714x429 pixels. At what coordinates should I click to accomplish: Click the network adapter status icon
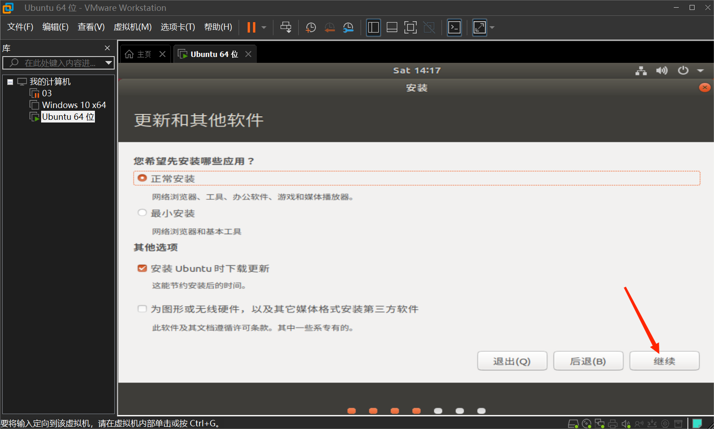coord(600,424)
